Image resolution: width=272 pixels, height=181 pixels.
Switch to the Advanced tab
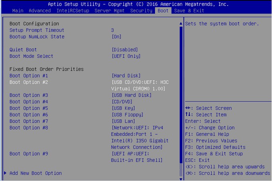point(40,11)
